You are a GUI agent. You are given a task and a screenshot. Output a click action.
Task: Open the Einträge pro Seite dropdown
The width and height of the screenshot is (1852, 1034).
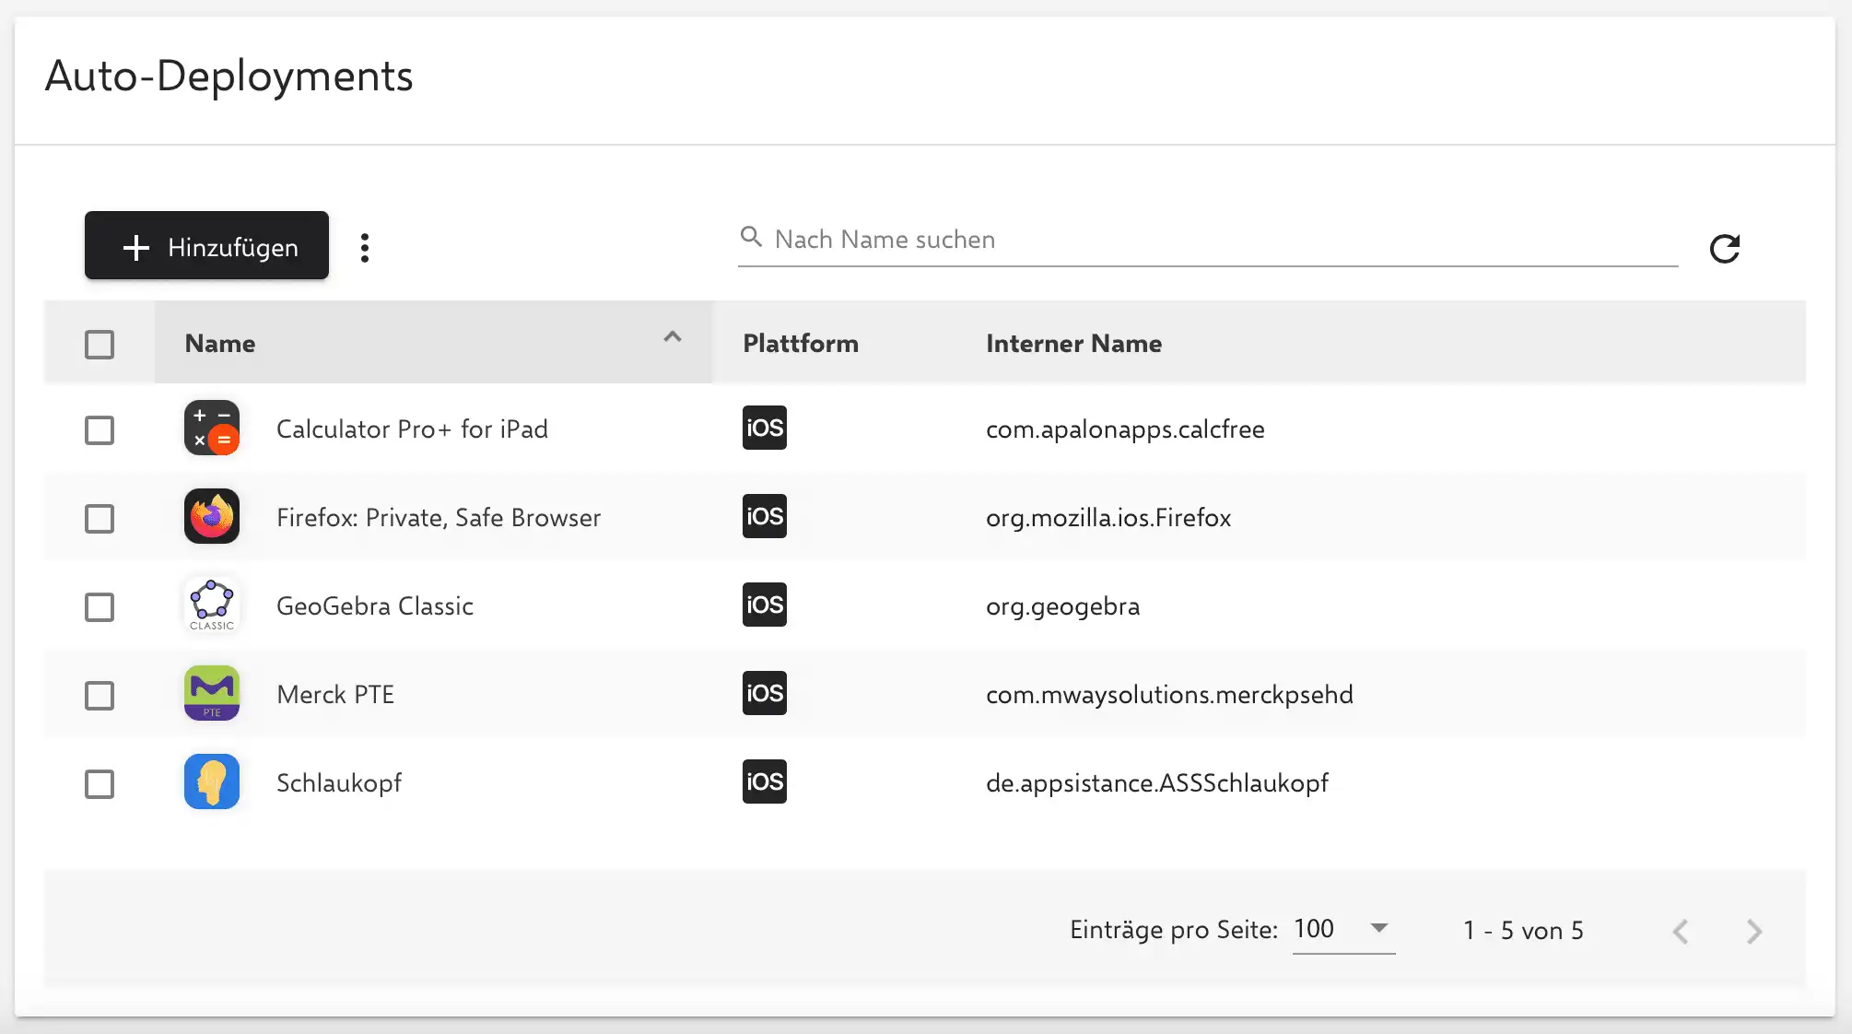click(x=1343, y=929)
